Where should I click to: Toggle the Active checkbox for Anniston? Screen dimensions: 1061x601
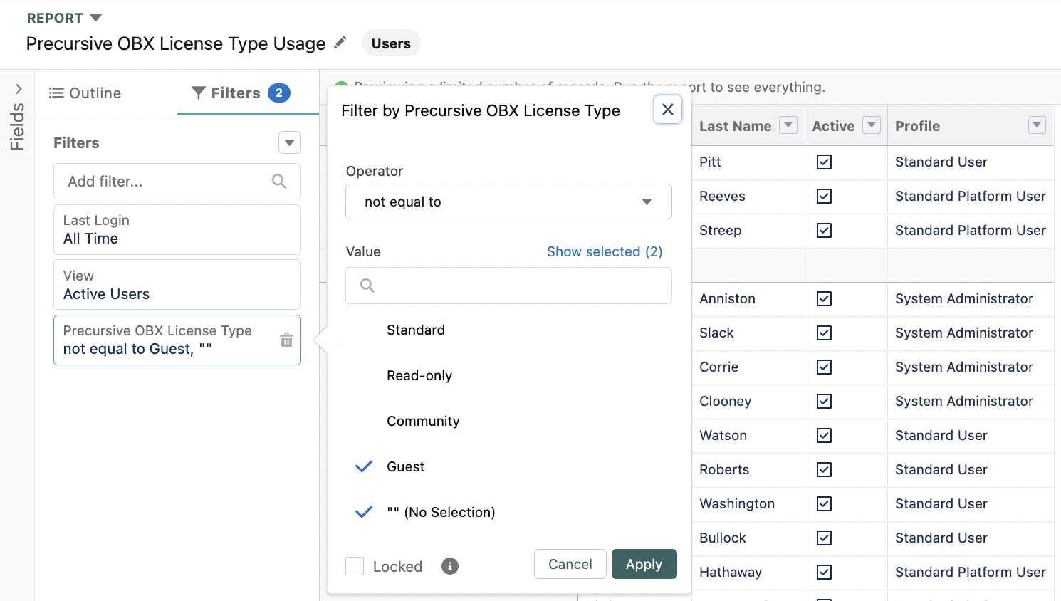[x=824, y=298]
